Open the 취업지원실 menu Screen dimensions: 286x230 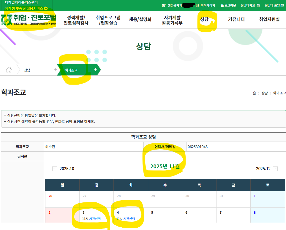tap(269, 20)
